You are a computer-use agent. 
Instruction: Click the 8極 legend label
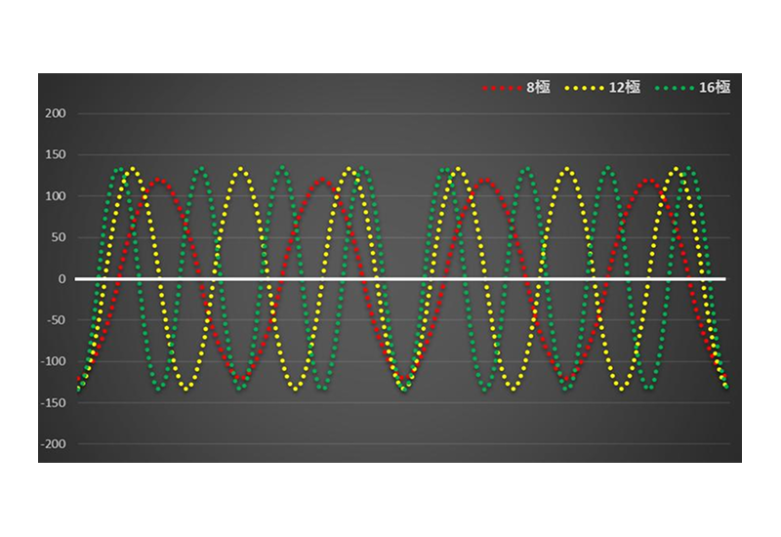pos(539,88)
